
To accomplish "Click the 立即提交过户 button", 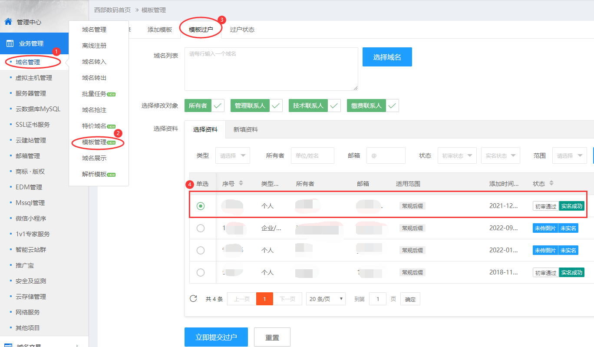I will pyautogui.click(x=216, y=337).
